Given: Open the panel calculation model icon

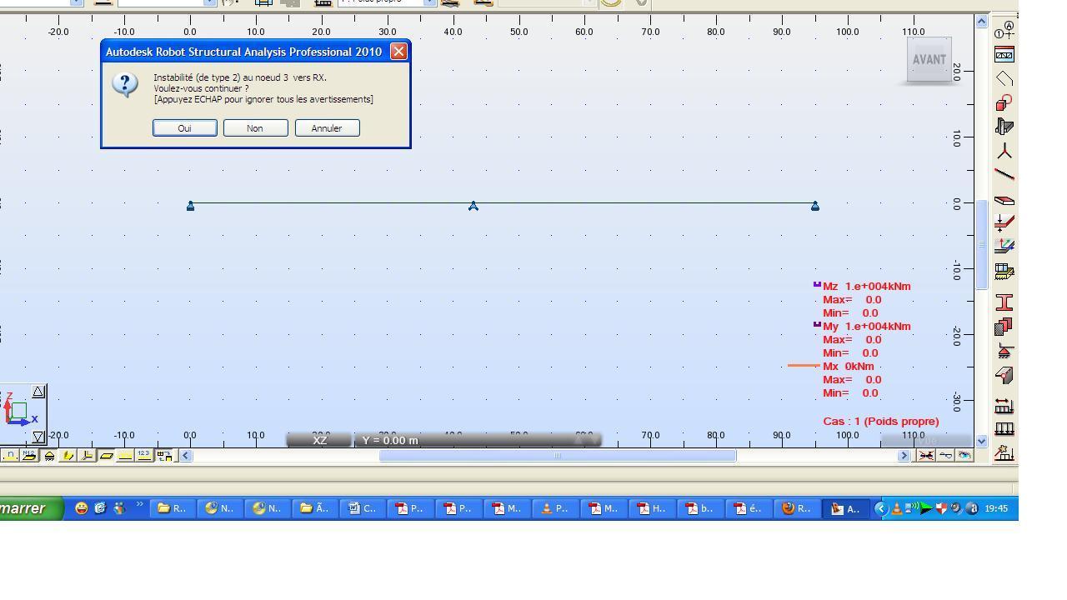Looking at the screenshot, I should 1004,247.
